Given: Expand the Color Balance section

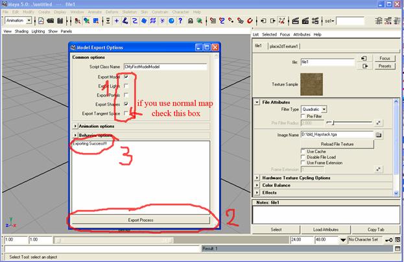Looking at the screenshot, I should click(x=257, y=185).
